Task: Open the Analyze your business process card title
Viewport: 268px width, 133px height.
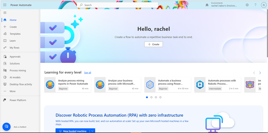Action: pyautogui.click(x=122, y=82)
